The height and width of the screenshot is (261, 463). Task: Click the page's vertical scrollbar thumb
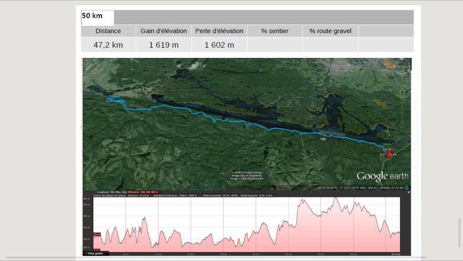460,232
